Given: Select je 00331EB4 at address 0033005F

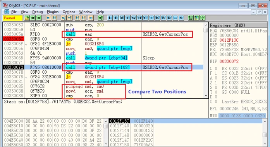Looking at the screenshot, I should click(85, 44).
